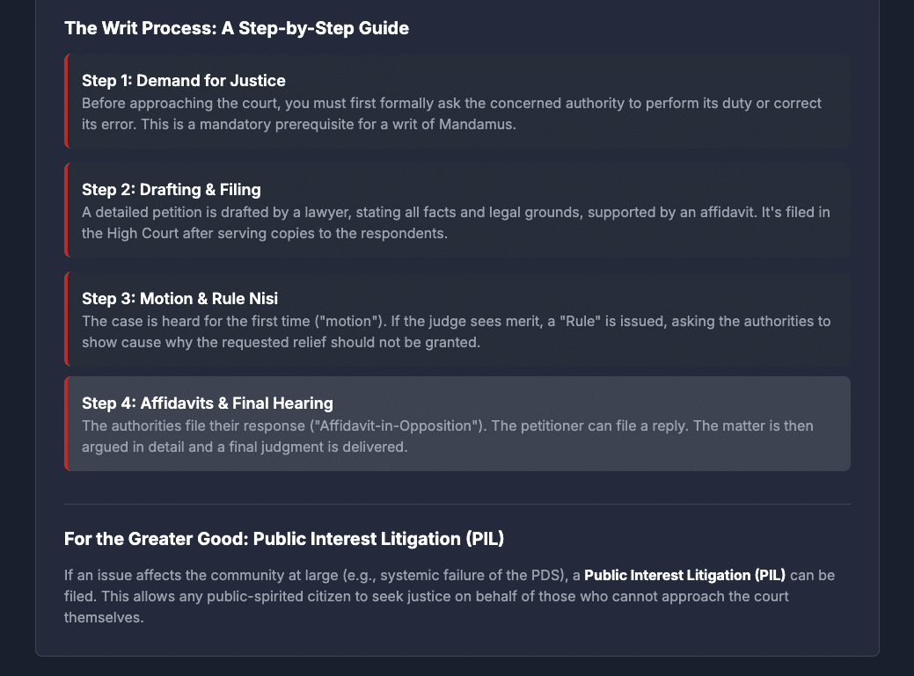This screenshot has width=914, height=676.
Task: Click the "The Writ Process" guide heading
Action: 236,28
